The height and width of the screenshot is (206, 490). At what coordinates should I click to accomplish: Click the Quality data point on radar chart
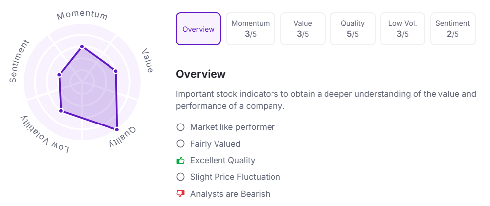click(117, 130)
